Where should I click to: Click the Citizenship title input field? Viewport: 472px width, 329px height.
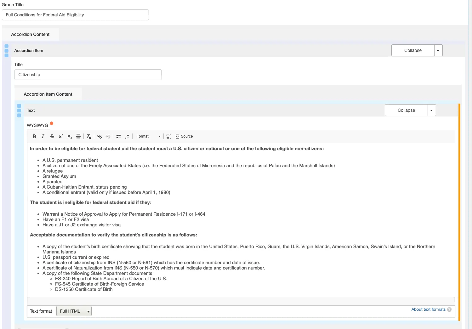click(x=88, y=75)
